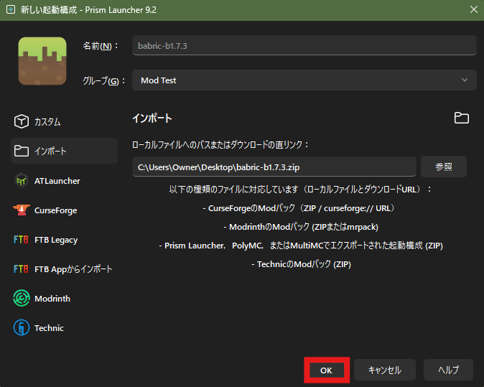Click the zip file path input field
484x387 pixels.
[x=274, y=167]
